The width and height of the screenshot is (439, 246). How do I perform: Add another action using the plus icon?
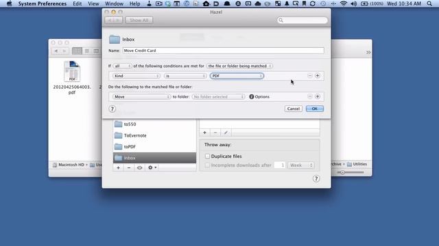click(318, 96)
